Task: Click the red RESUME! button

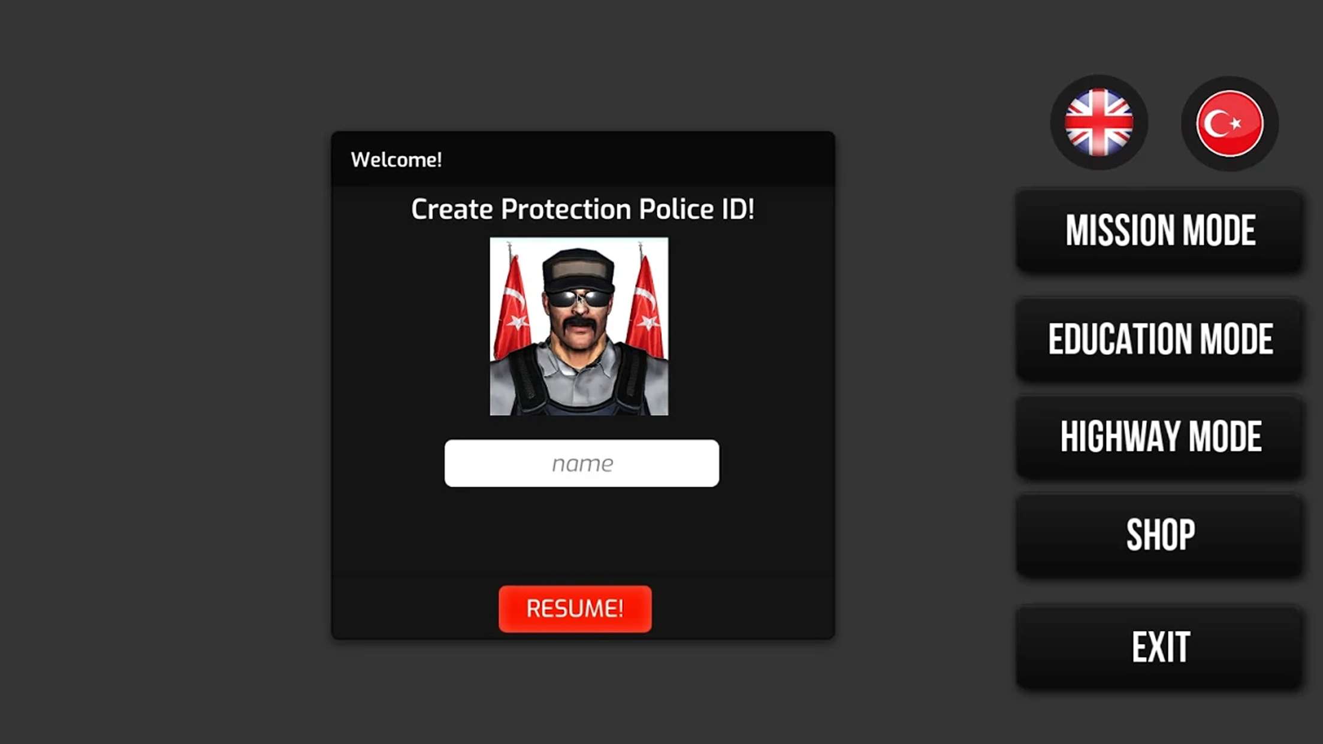Action: coord(575,609)
